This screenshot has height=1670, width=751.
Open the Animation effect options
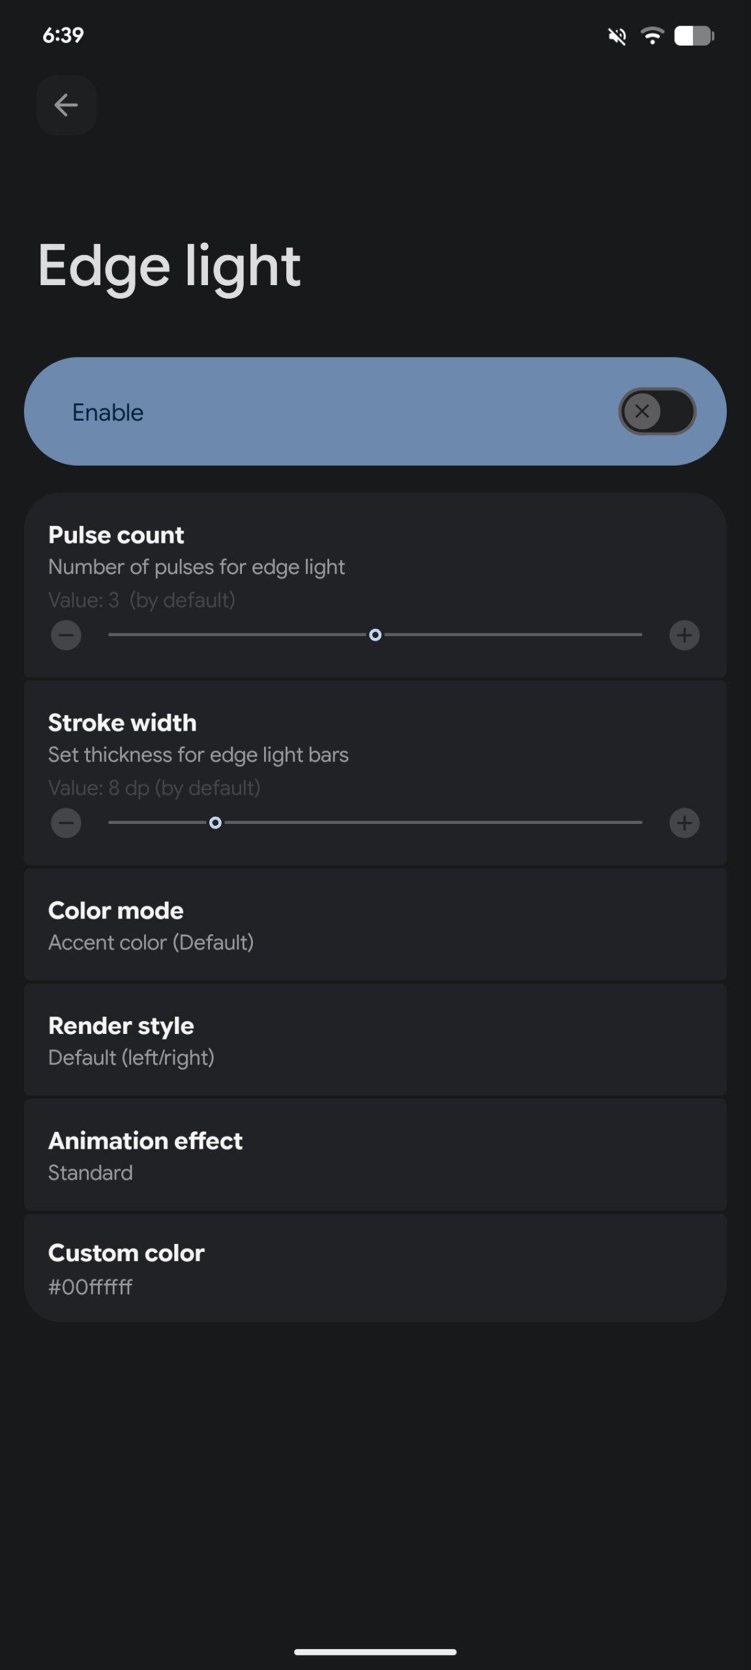coord(375,1155)
